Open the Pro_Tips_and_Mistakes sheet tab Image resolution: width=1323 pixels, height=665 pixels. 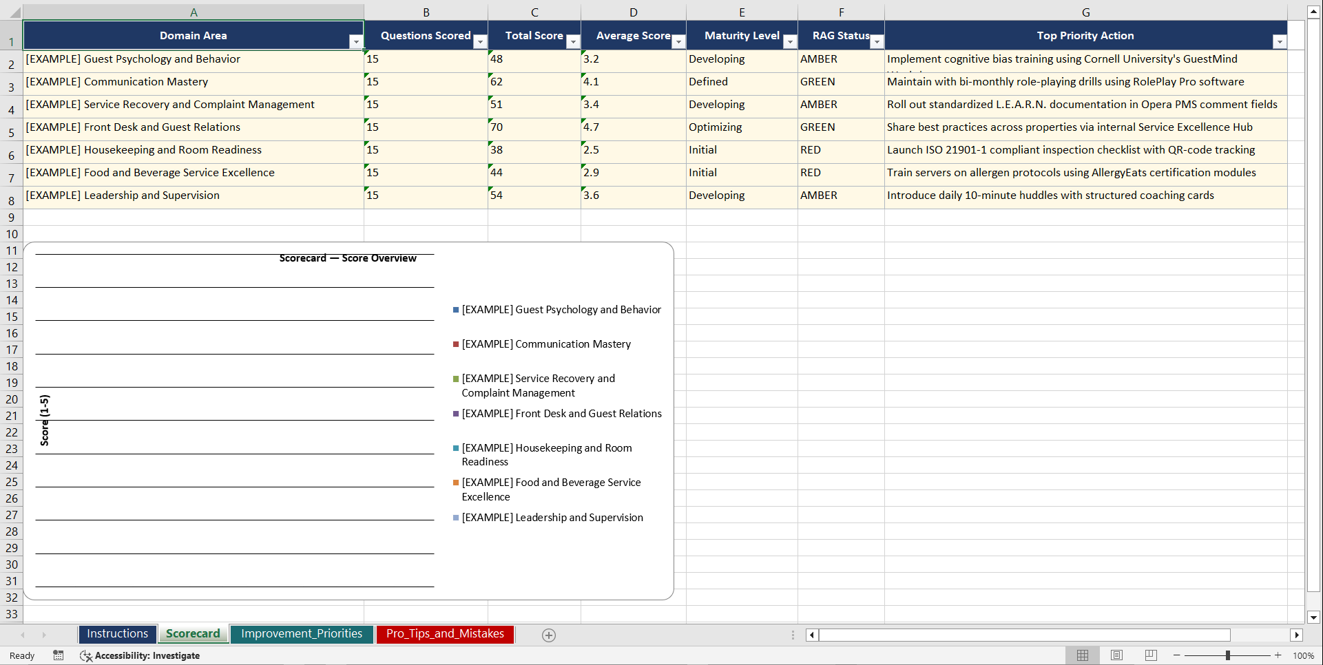pyautogui.click(x=444, y=633)
